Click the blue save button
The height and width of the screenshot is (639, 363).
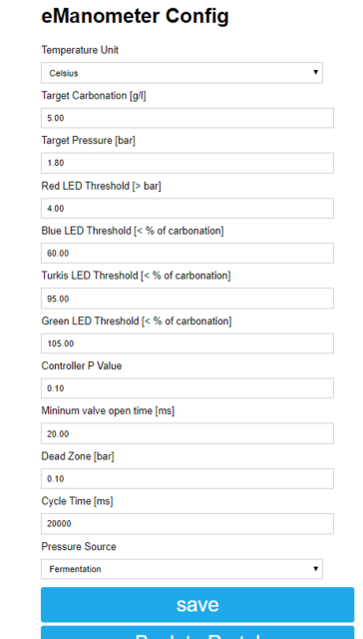pyautogui.click(x=197, y=605)
